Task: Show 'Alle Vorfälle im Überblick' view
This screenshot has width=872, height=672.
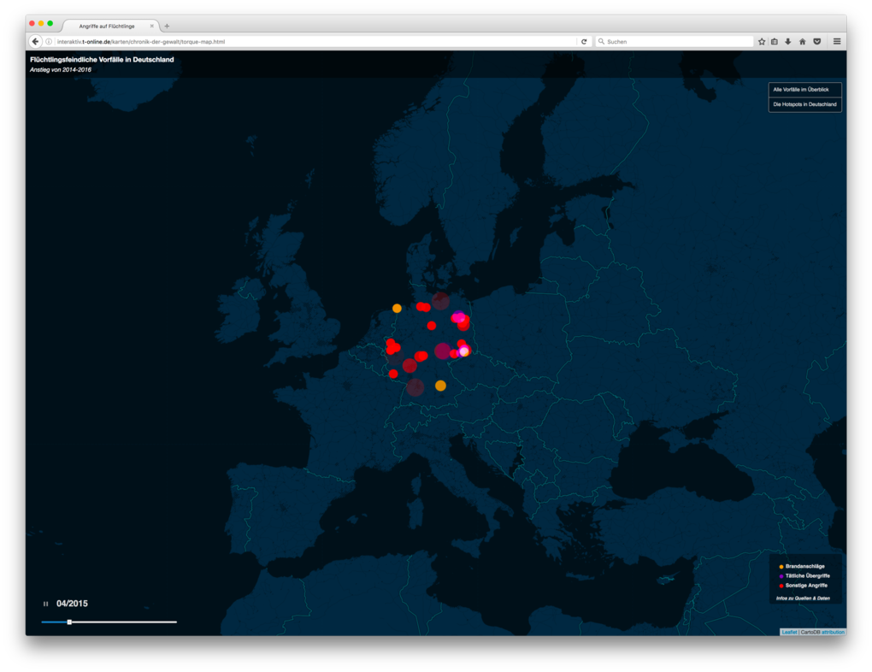Action: [x=804, y=89]
